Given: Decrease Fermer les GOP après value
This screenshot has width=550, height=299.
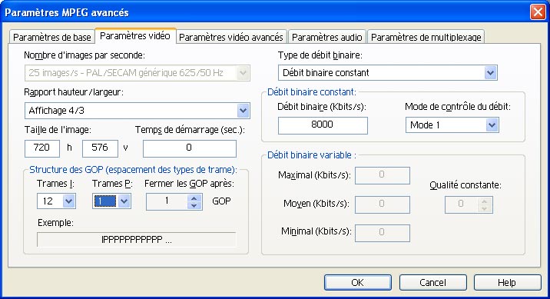Looking at the screenshot, I should click(194, 205).
